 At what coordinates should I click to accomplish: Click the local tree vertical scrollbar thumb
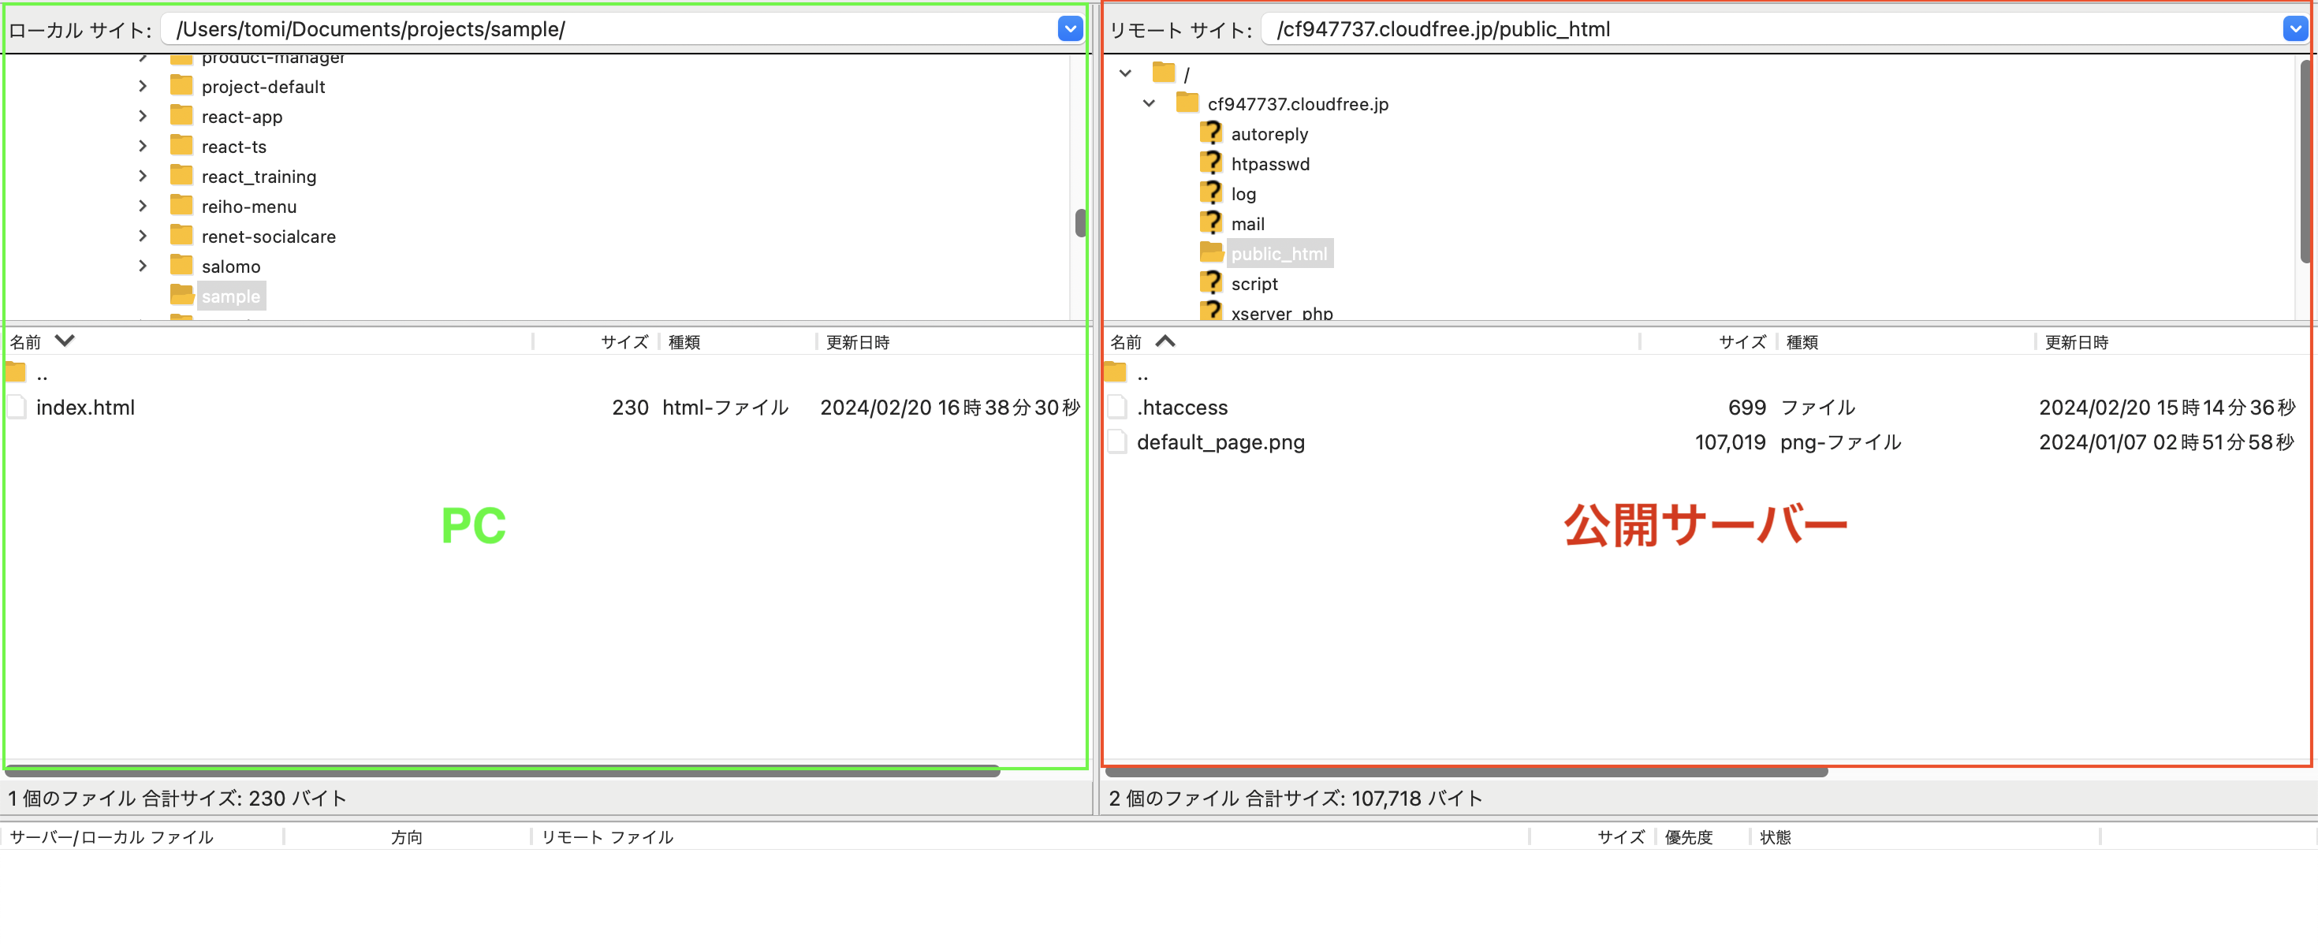(1080, 222)
